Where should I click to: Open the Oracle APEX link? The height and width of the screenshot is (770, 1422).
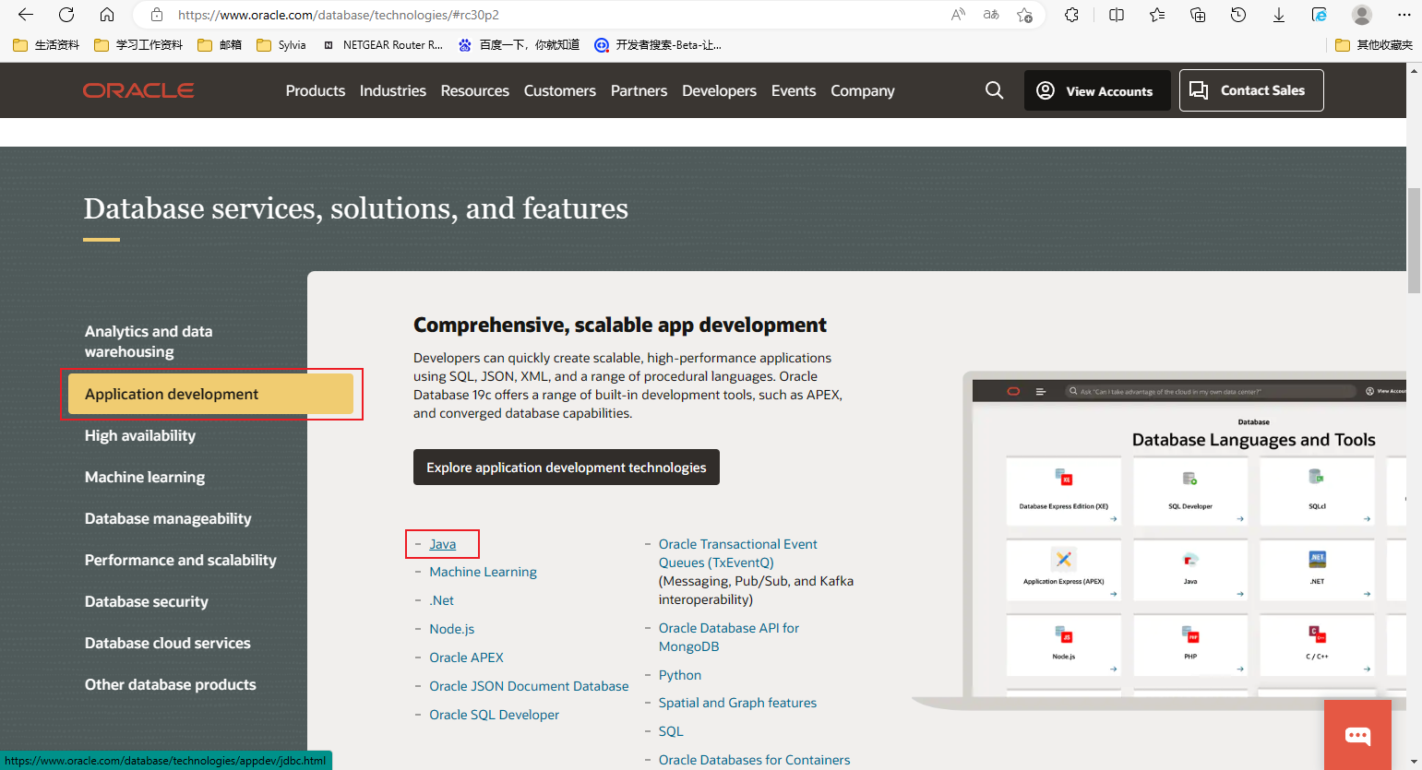point(466,657)
